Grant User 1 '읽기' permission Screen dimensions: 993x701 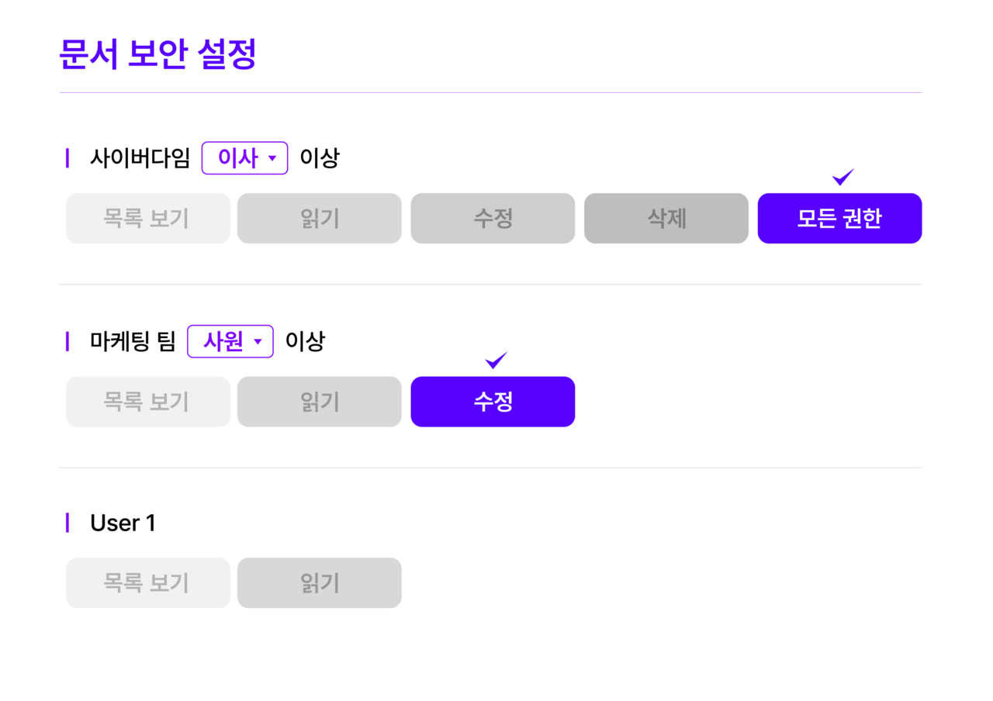pos(320,583)
